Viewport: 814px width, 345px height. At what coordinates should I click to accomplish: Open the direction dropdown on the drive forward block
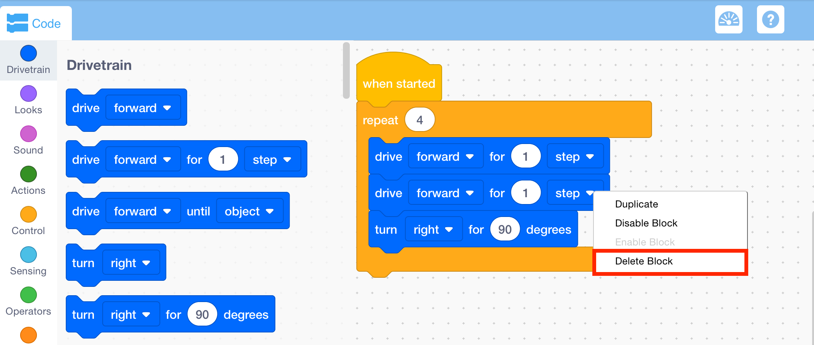(143, 108)
